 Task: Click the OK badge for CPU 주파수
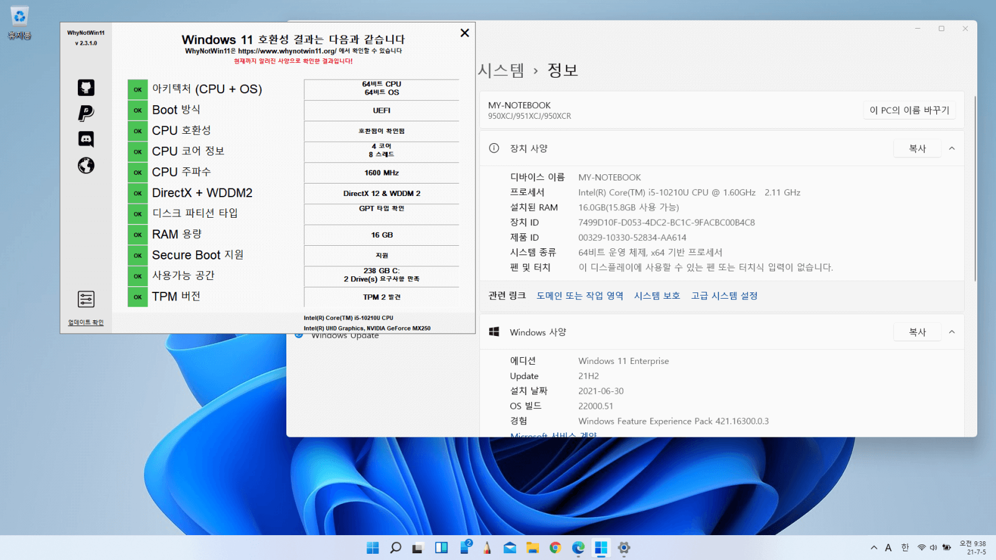point(138,172)
